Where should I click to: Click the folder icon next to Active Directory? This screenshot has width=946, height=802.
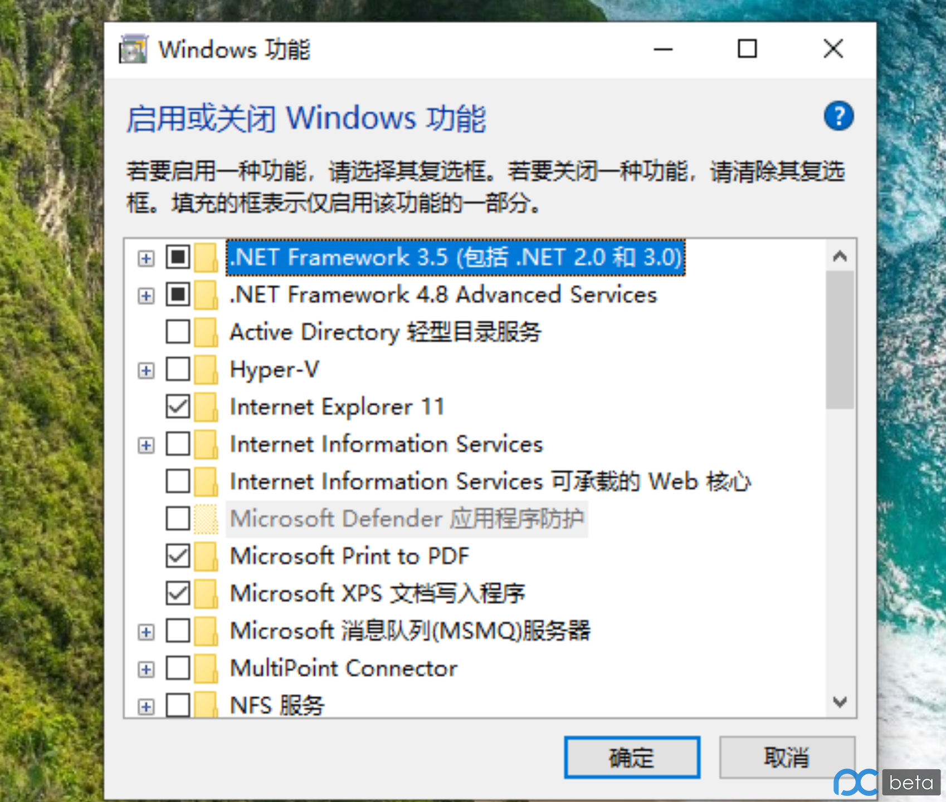coord(206,332)
